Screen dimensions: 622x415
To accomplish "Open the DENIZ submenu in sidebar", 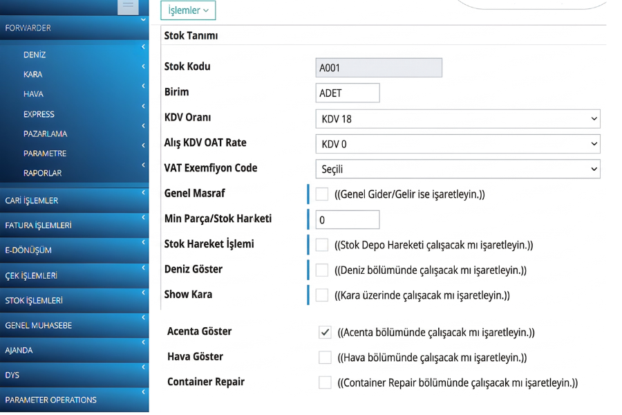I will click(x=35, y=55).
